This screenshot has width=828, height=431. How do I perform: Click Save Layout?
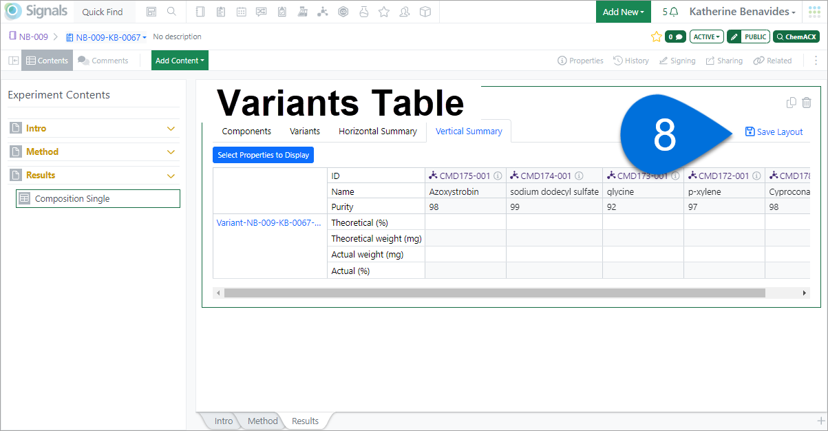tap(774, 132)
